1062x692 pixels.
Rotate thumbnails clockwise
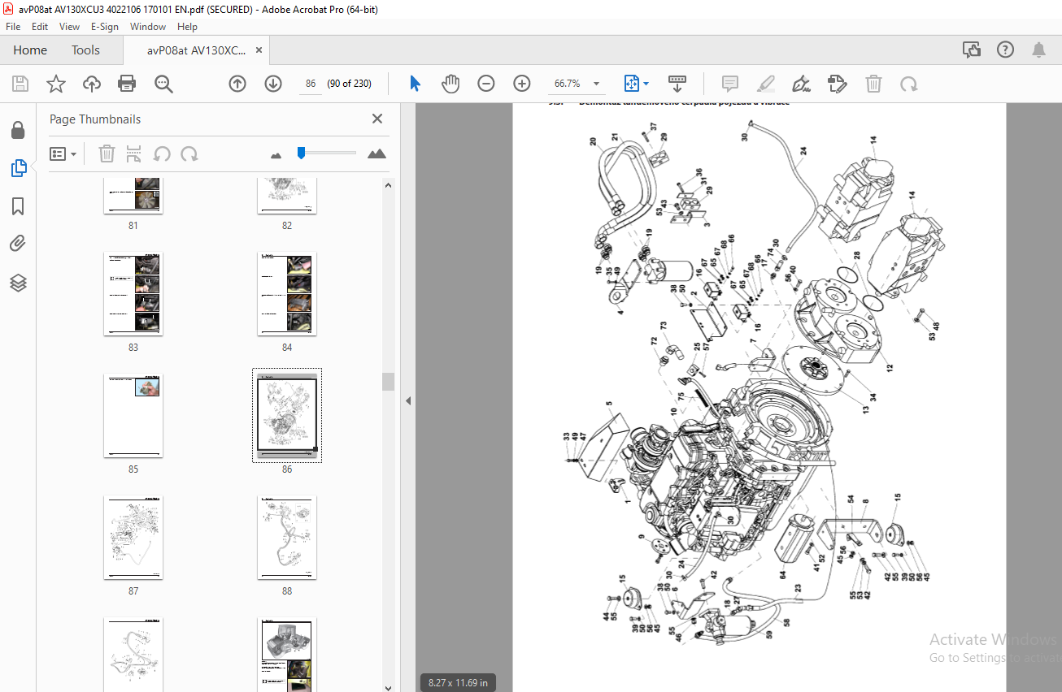(x=189, y=154)
